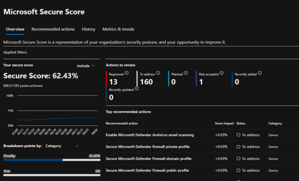Click Device category in private profile row
Viewport: 299px width, 181px height.
tap(273, 147)
